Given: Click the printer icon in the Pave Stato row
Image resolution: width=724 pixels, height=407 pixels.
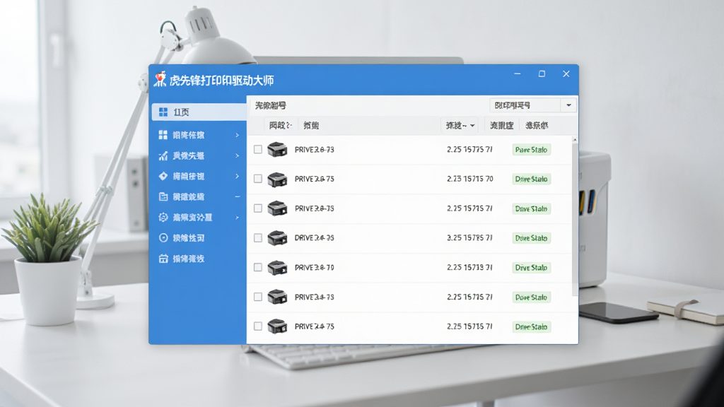Looking at the screenshot, I should [277, 150].
